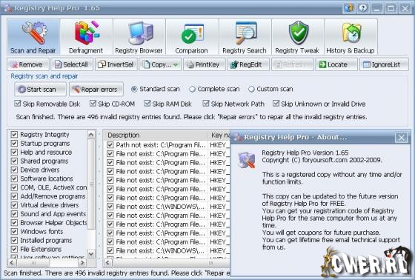Image resolution: width=415 pixels, height=280 pixels.
Task: Click the SelectAll toolbar button
Action: point(72,64)
